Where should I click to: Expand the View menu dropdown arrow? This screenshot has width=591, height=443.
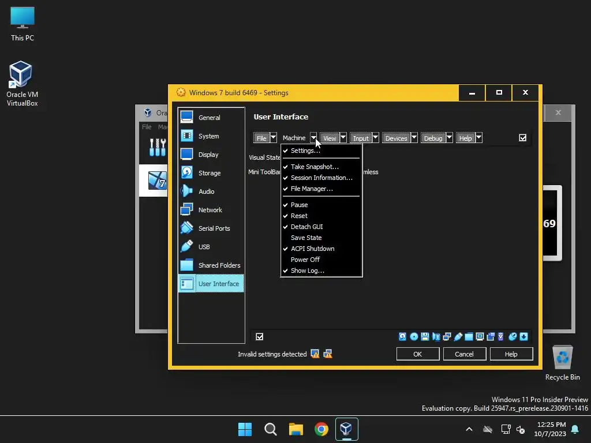(x=343, y=138)
